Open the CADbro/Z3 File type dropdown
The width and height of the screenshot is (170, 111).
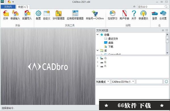tap(123, 82)
